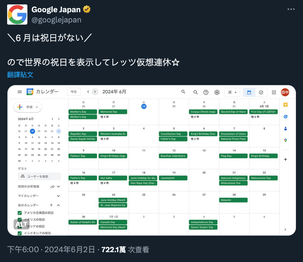Expand the 時間の分析情報 section
This screenshot has height=262, width=303.
pos(58,186)
